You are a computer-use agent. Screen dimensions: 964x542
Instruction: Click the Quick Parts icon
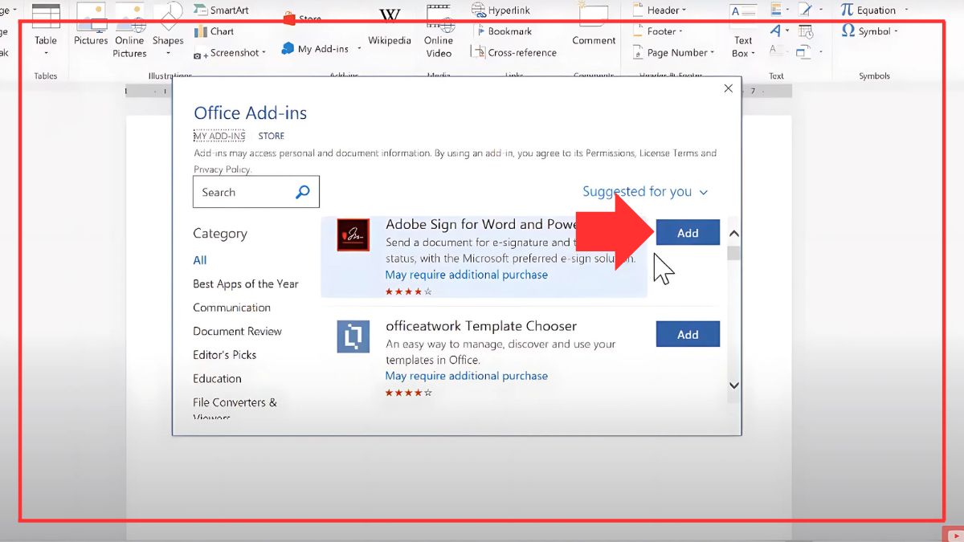click(776, 10)
